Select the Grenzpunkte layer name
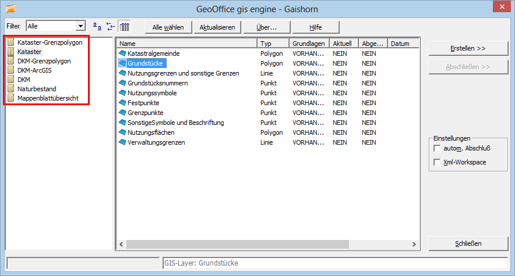 [x=146, y=113]
